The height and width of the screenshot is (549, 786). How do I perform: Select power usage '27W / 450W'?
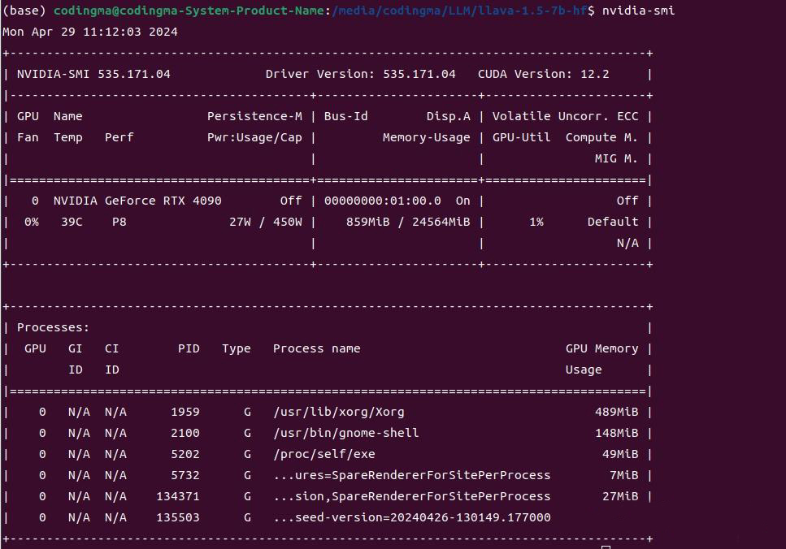266,222
